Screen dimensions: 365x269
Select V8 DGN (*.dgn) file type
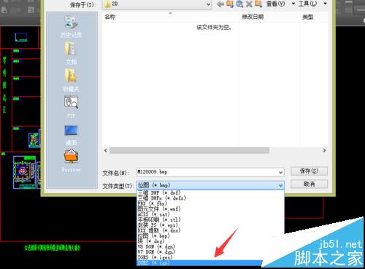(210, 246)
